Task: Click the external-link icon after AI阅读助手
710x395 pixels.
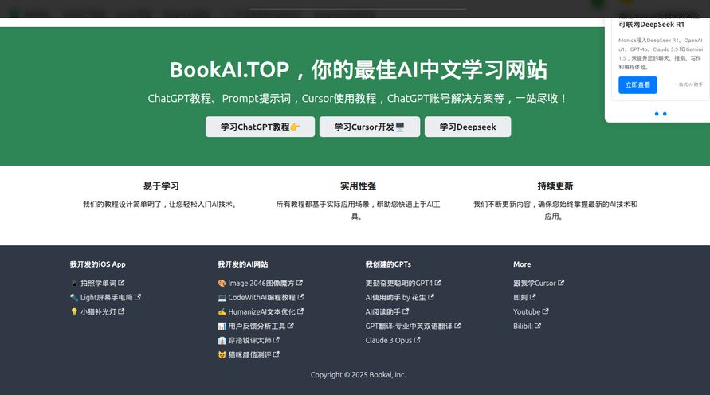Action: (x=406, y=311)
